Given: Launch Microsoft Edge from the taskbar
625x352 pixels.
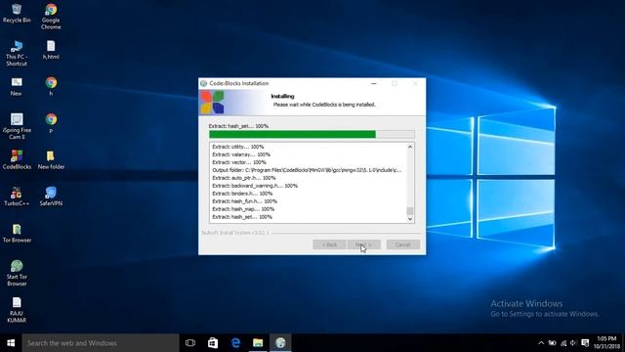Looking at the screenshot, I should coord(235,343).
